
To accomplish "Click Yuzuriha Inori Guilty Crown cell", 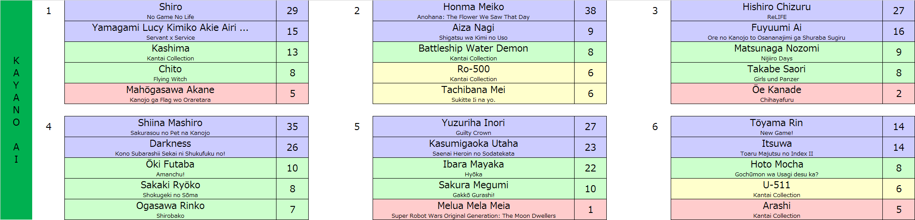I will (473, 127).
